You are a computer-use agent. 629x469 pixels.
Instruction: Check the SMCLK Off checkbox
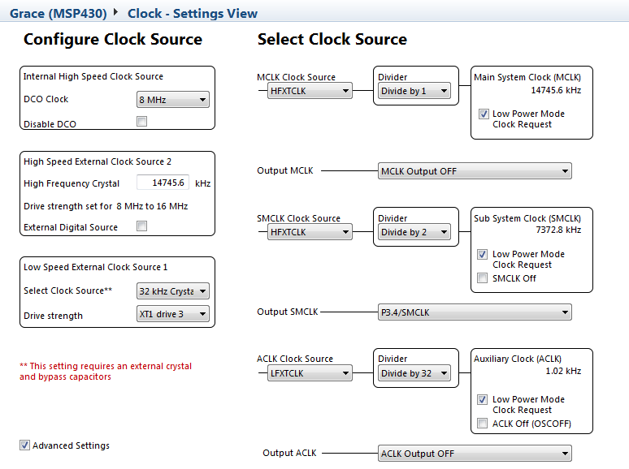[484, 278]
